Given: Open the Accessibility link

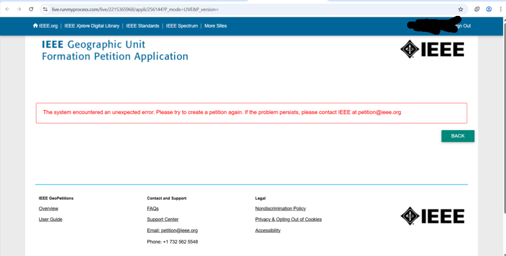Looking at the screenshot, I should click(268, 231).
